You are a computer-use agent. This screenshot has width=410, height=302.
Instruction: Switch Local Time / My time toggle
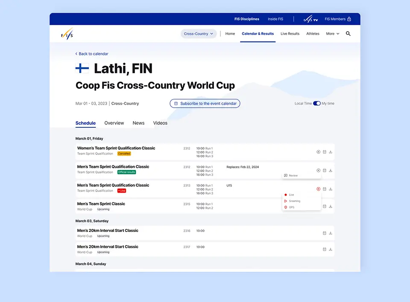point(316,103)
